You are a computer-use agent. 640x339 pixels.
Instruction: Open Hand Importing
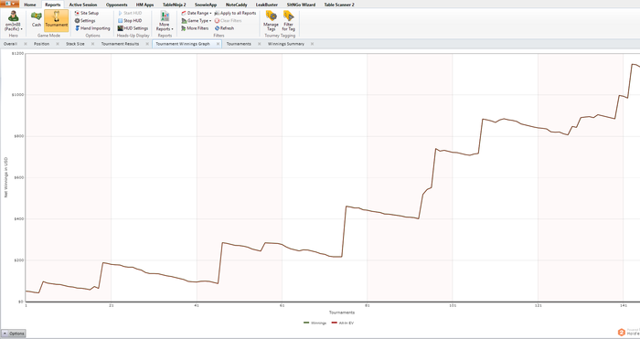pyautogui.click(x=92, y=28)
